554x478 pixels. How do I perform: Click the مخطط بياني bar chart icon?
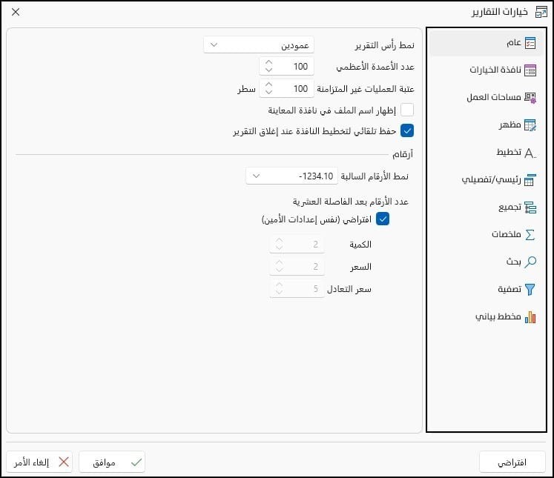[530, 317]
